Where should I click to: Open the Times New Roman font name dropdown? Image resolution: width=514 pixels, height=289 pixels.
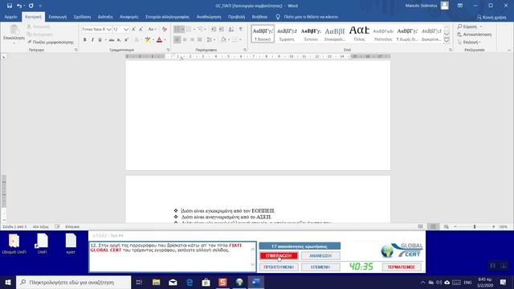pos(109,30)
